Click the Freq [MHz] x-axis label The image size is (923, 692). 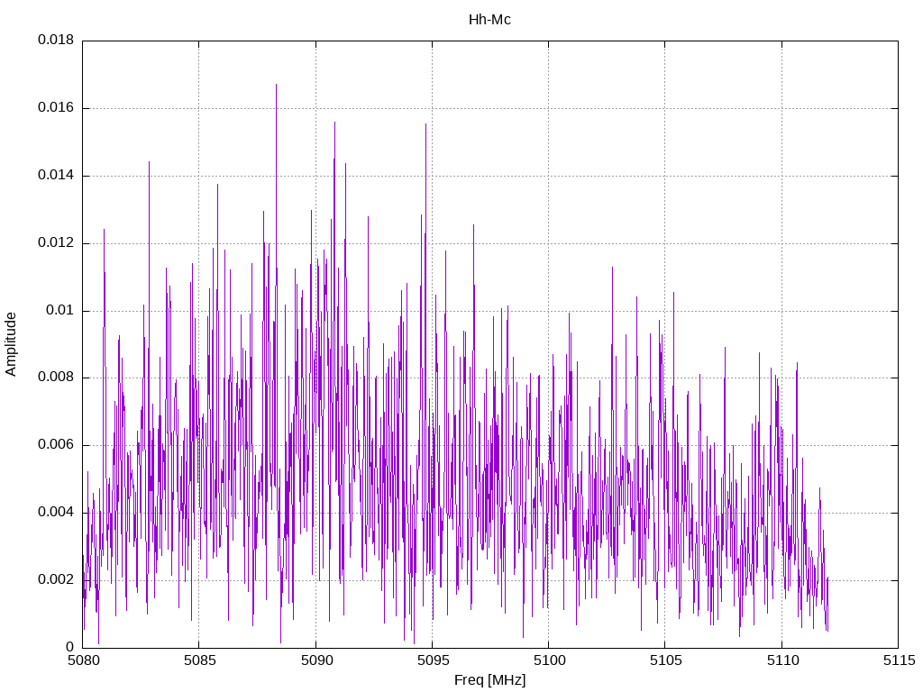pos(489,680)
